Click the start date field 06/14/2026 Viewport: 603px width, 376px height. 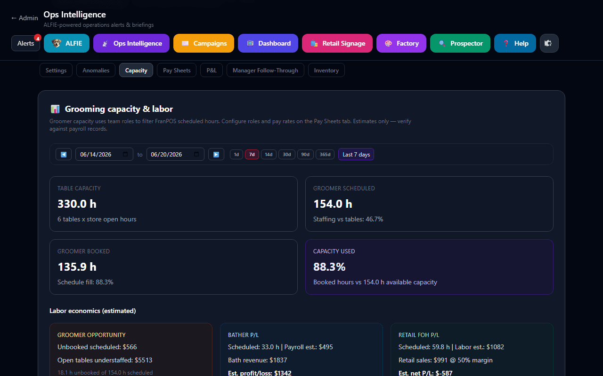click(104, 154)
